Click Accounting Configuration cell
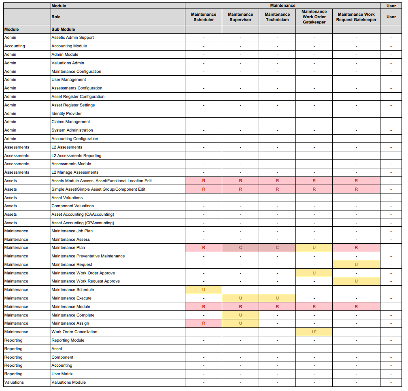 [x=118, y=139]
